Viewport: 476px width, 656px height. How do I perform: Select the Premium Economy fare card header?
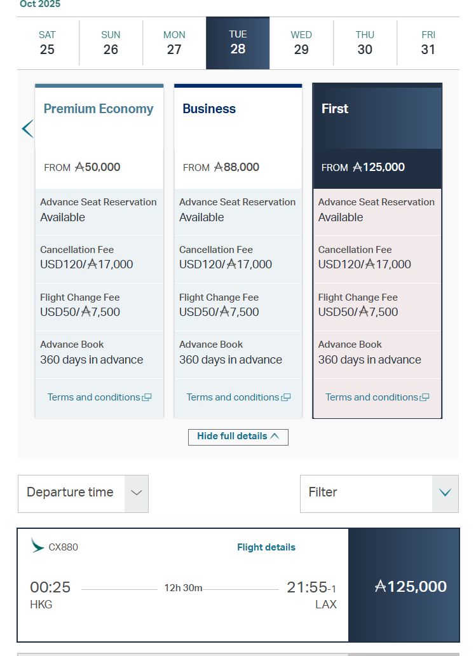(x=99, y=109)
